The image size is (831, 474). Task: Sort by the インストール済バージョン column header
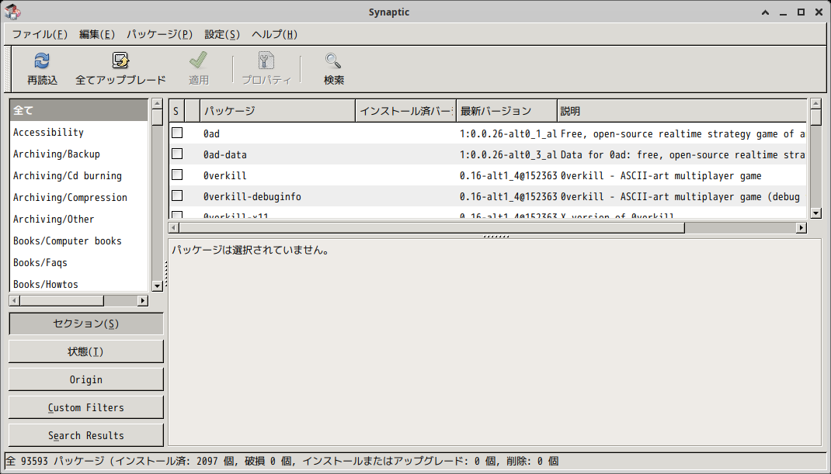pos(406,111)
